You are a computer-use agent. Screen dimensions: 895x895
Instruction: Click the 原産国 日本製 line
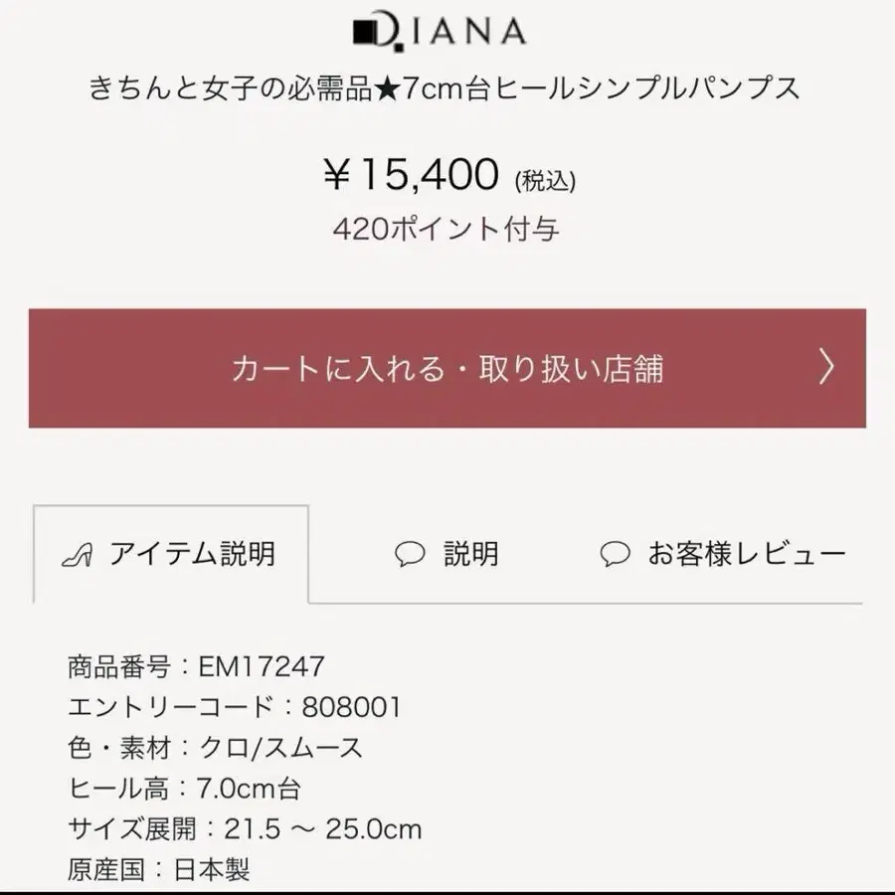pos(159,870)
